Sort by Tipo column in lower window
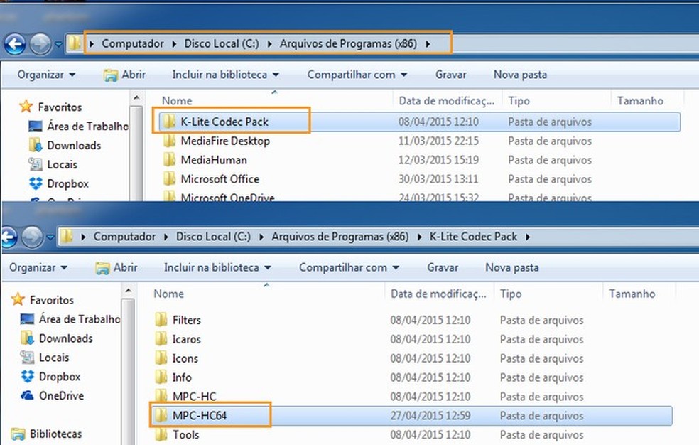Screen dimensions: 699x445 [x=511, y=294]
